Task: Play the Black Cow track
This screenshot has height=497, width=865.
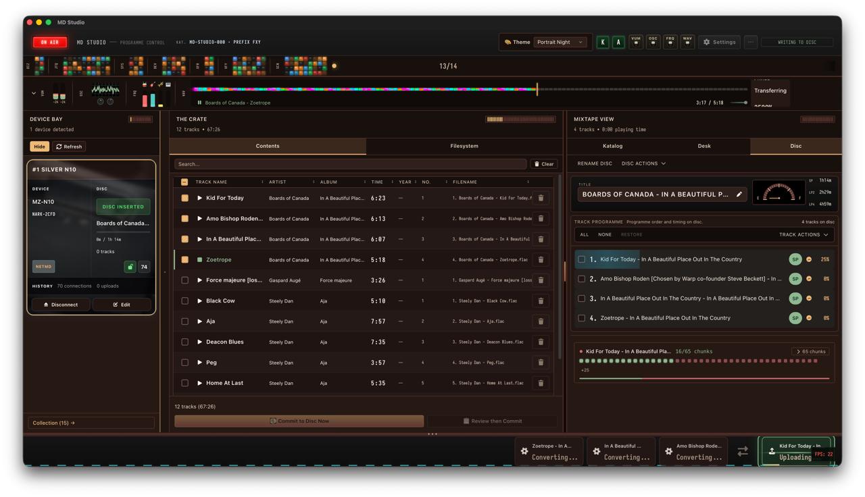Action: [199, 301]
